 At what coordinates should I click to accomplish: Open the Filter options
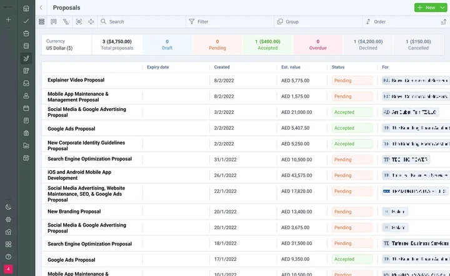[x=229, y=21]
